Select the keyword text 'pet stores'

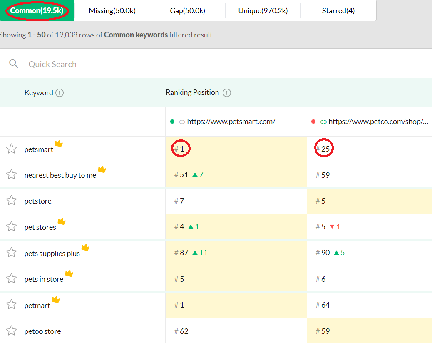[40, 228]
